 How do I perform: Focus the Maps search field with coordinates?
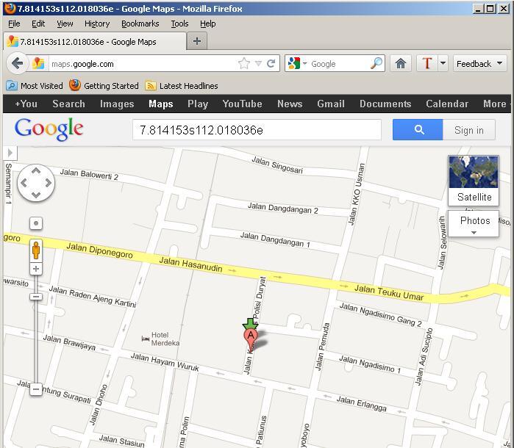257,130
